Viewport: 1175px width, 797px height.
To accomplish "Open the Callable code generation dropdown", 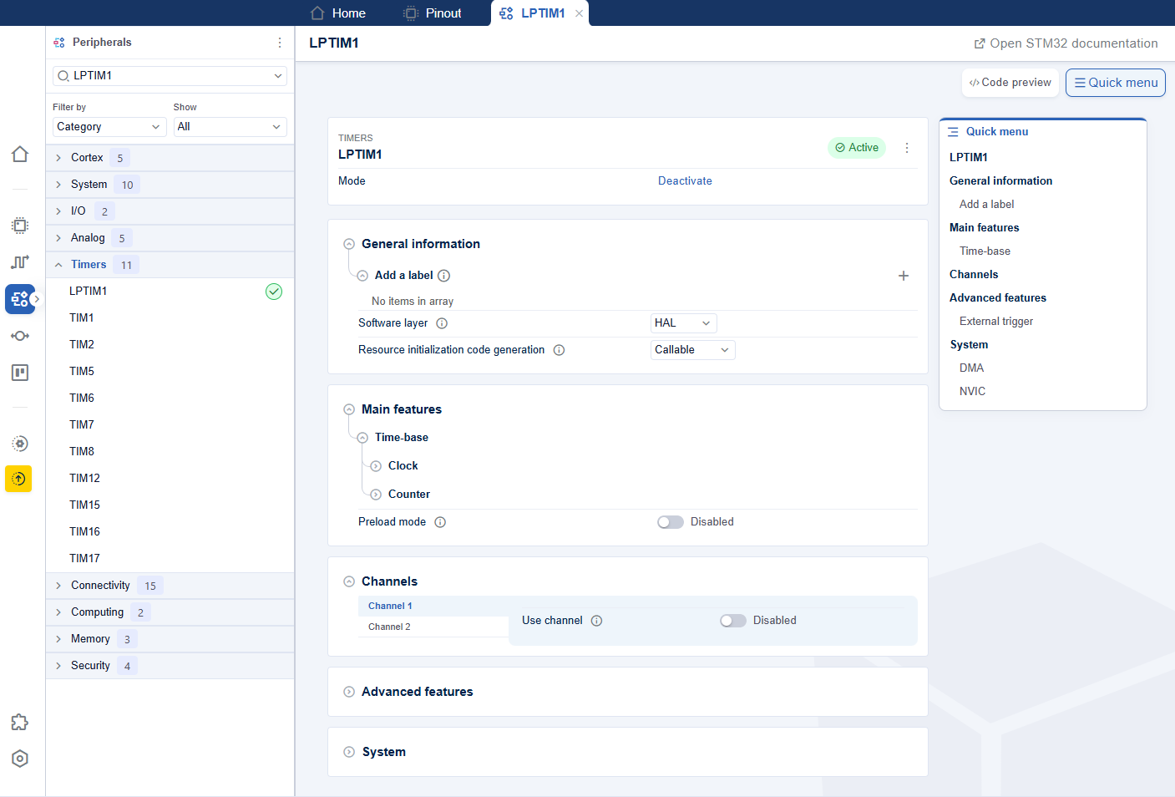I will [692, 350].
